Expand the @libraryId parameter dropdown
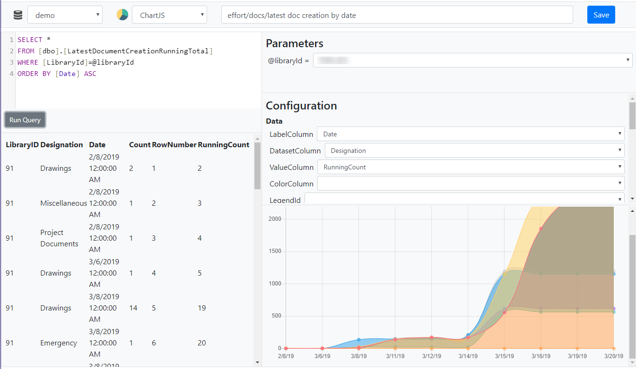This screenshot has height=369, width=636. coord(472,60)
